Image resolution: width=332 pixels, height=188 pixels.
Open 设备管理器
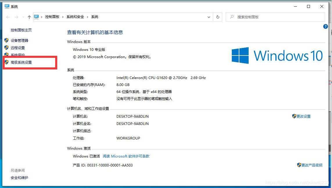19,40
